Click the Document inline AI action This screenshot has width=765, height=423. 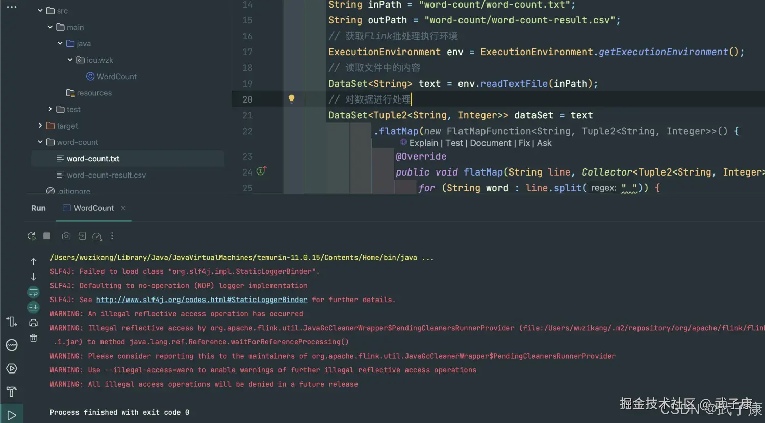(491, 143)
